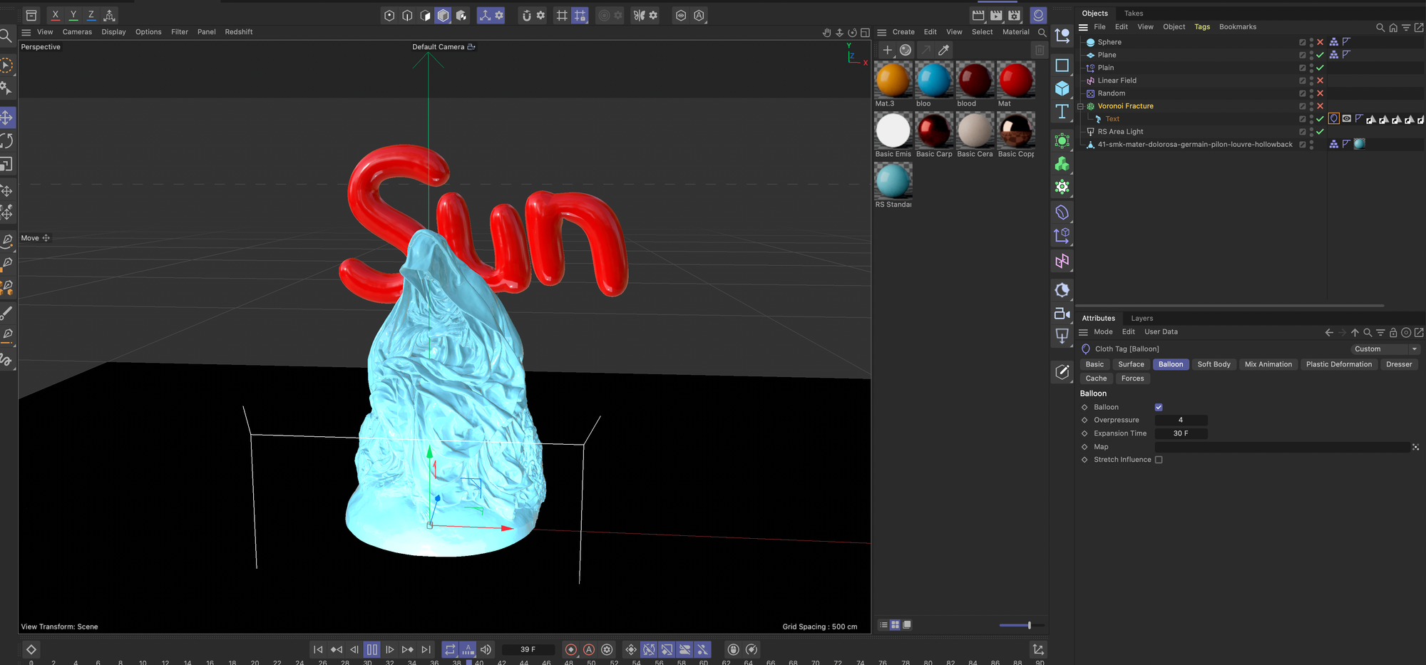Adjust the material thumbnail size slider
Screen dimensions: 1426x665
click(1029, 625)
